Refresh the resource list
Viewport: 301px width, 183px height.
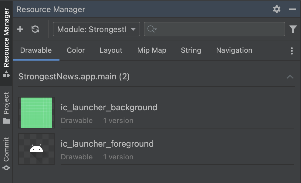[x=35, y=29]
